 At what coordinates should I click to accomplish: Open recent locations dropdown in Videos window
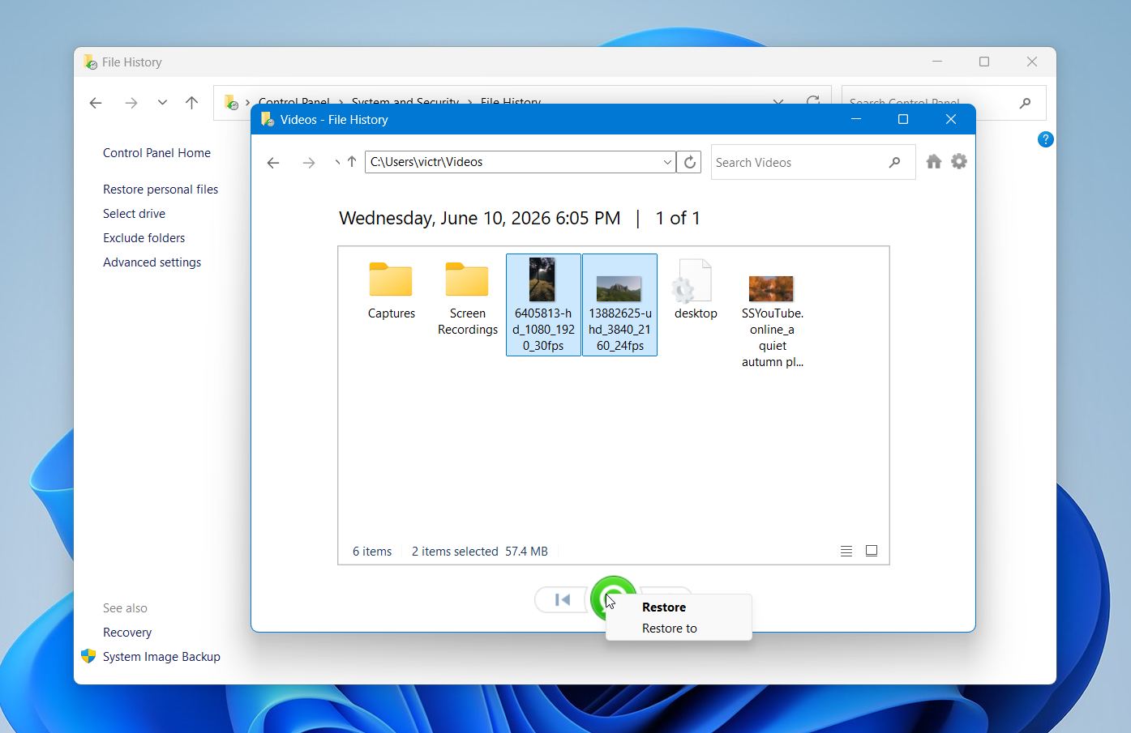click(x=336, y=163)
